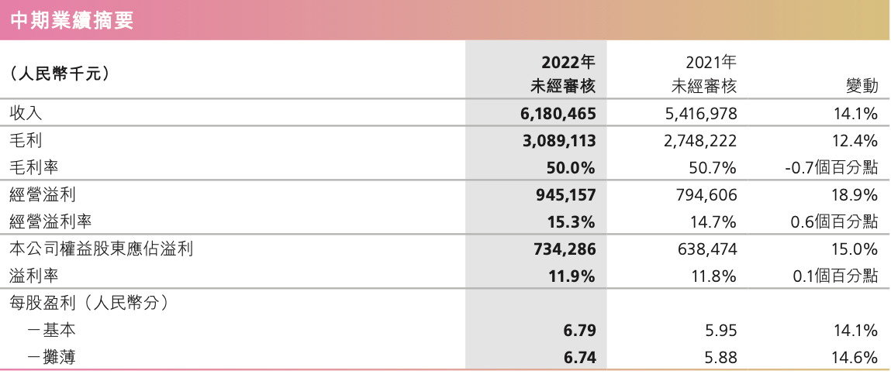891x374 pixels.
Task: Click the 經營溢利率 15.3% value
Action: coord(571,222)
